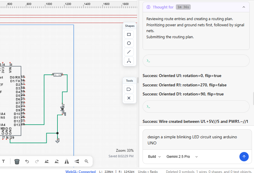Select the Arc shape tool
Viewport: 254px width, 173px height.
[129, 61]
